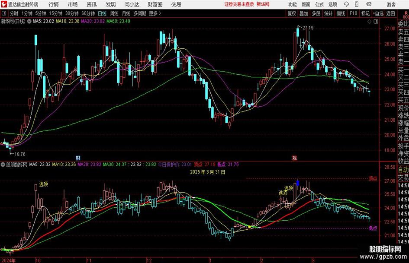Open the 选项 menu
This screenshot has width=409, height=263.
(x=332, y=4)
